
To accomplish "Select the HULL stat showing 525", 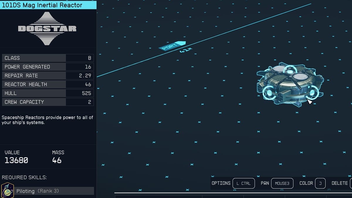I will pyautogui.click(x=48, y=93).
